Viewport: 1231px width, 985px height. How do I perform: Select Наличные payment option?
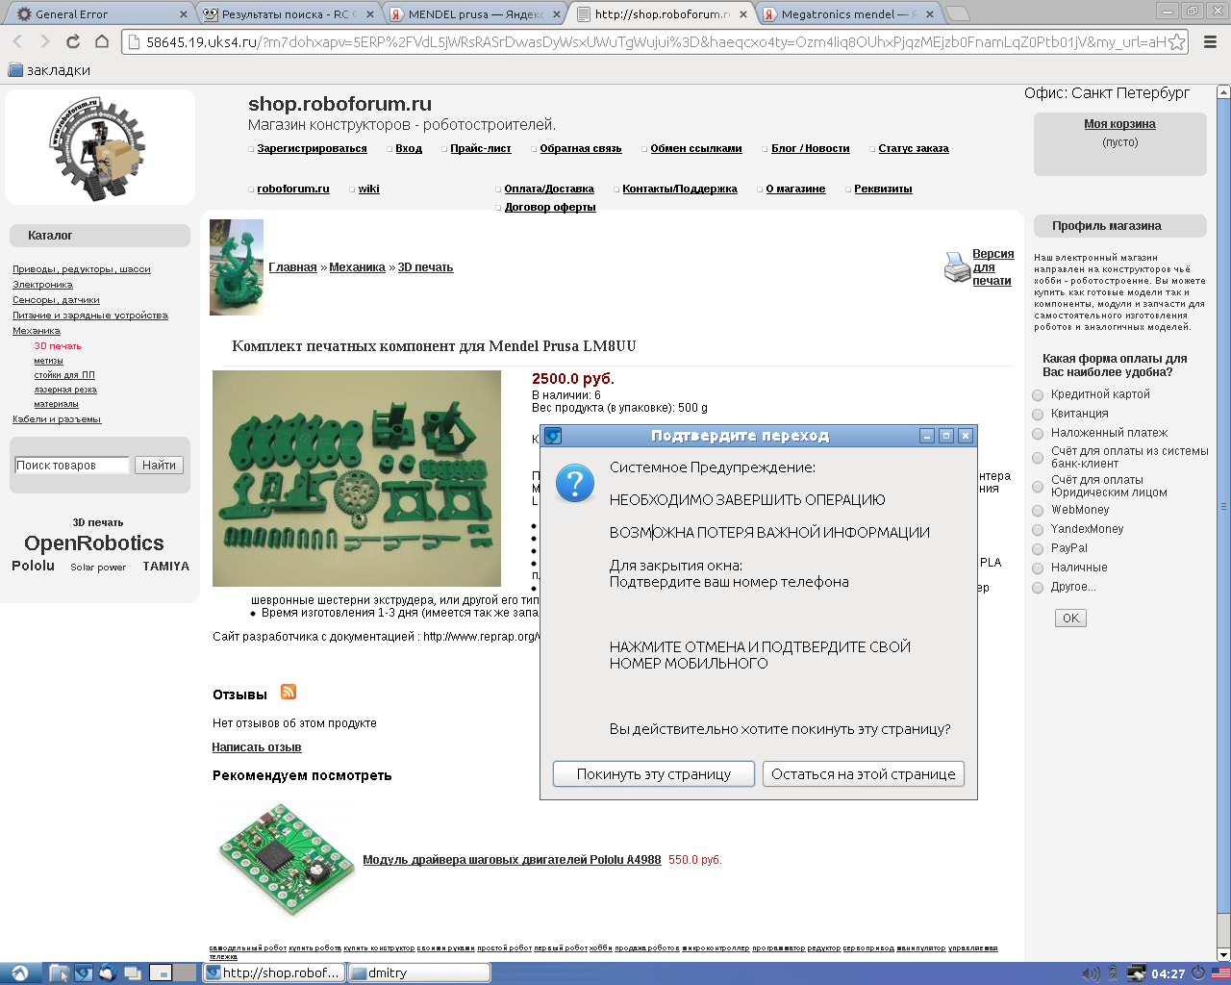click(x=1038, y=568)
